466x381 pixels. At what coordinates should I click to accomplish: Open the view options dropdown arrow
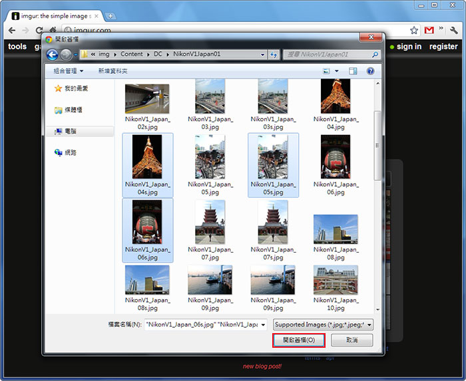pyautogui.click(x=337, y=71)
